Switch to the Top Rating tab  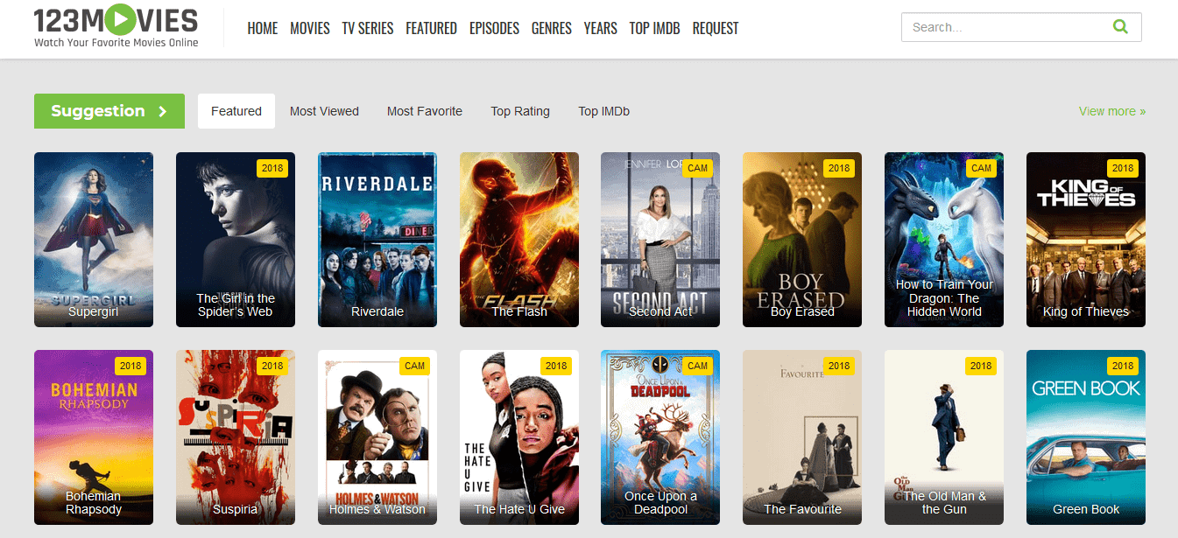click(x=520, y=111)
